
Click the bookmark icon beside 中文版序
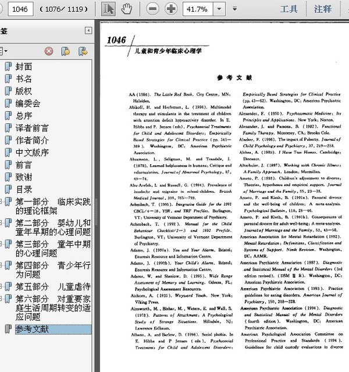(x=8, y=153)
